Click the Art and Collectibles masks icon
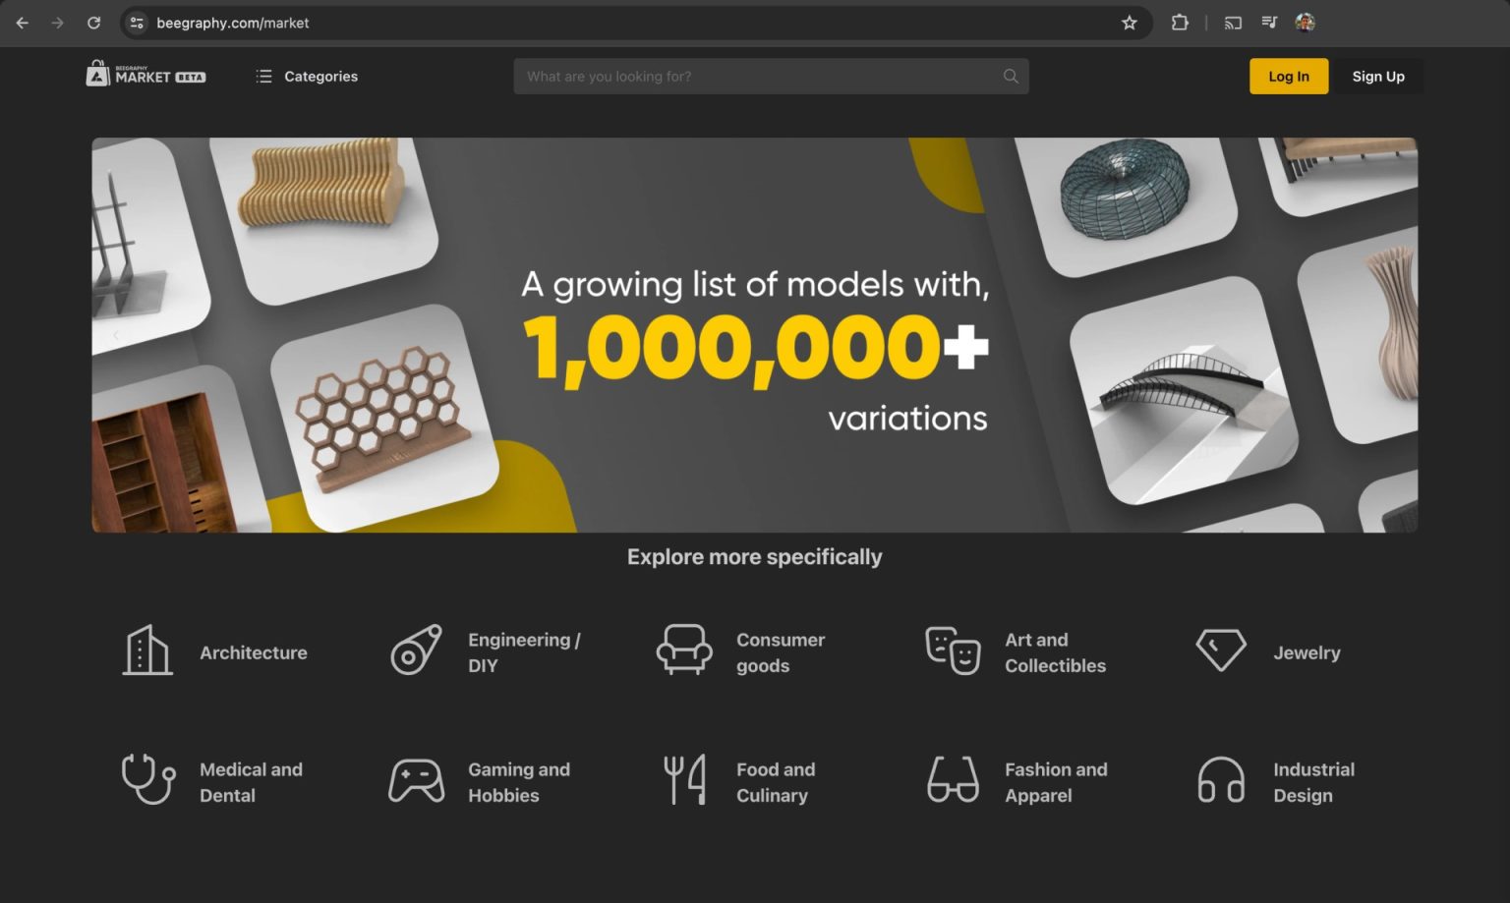The height and width of the screenshot is (903, 1510). pyautogui.click(x=953, y=650)
